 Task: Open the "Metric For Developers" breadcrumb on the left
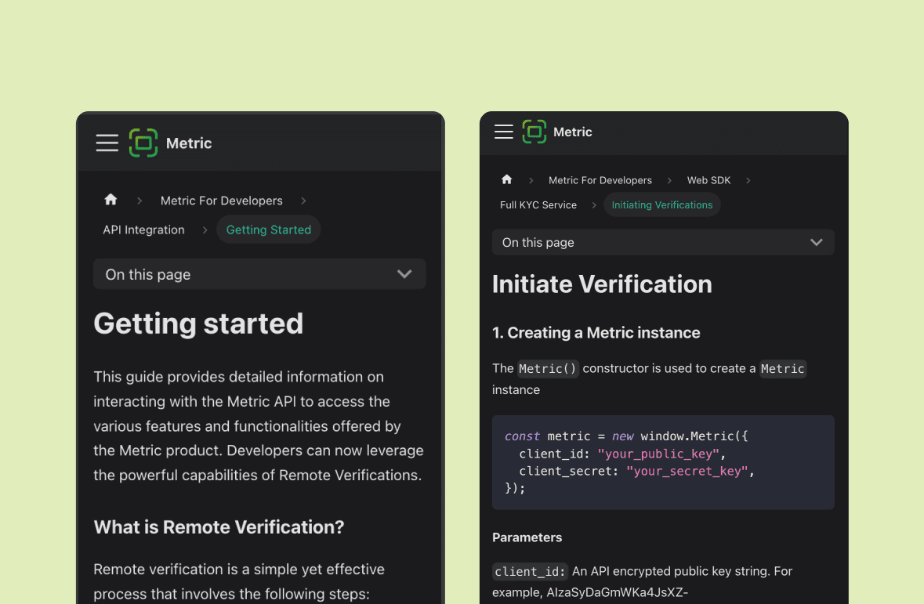221,201
